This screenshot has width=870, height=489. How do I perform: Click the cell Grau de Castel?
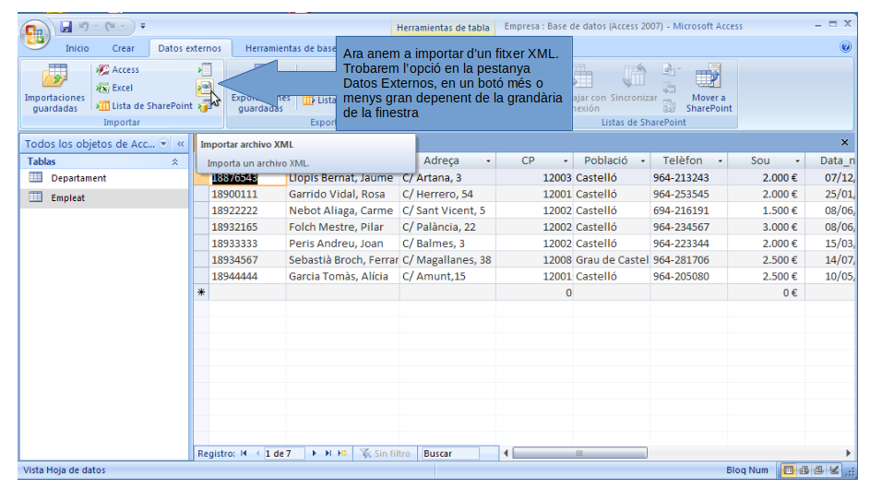612,260
